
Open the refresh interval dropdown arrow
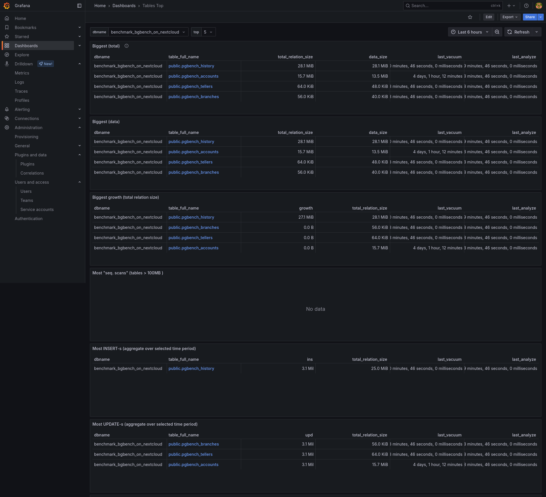537,32
